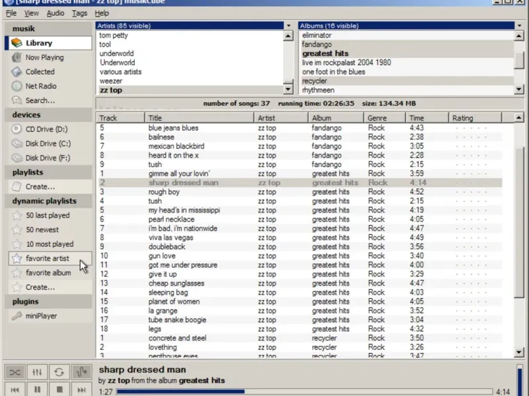Click Create... under playlists
Screen dimensions: 529x396
40,187
